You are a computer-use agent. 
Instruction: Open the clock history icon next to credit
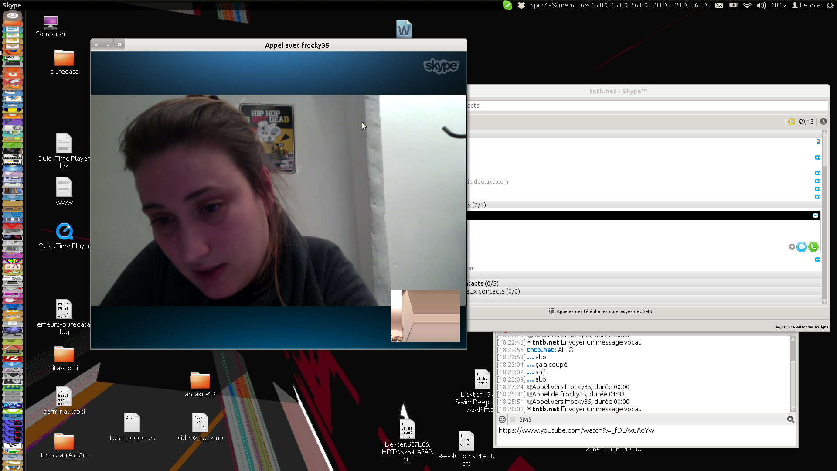click(x=823, y=122)
